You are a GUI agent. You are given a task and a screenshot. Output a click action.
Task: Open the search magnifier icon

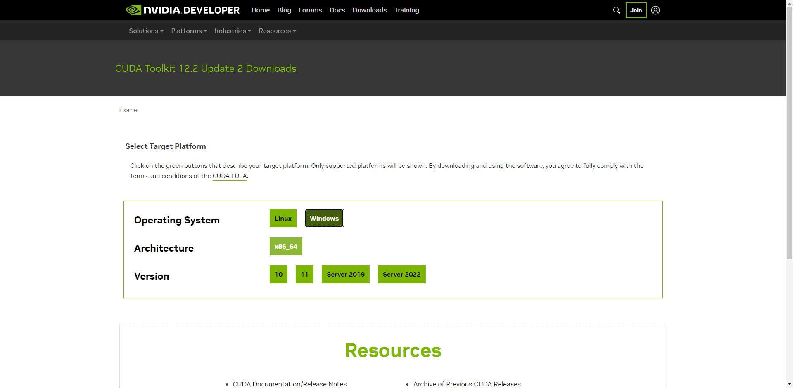[616, 10]
